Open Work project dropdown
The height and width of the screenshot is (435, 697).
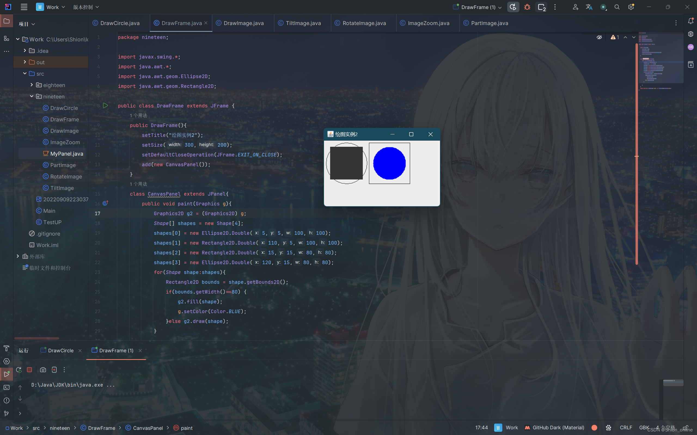tap(50, 7)
